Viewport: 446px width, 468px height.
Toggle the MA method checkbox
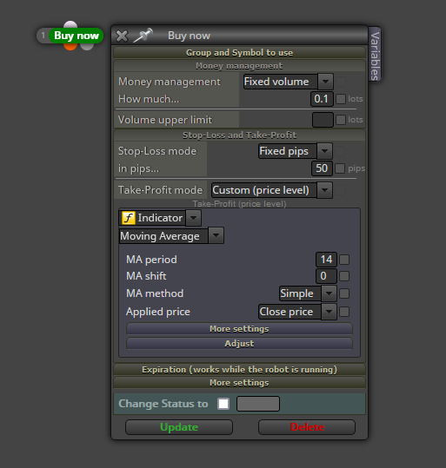(x=344, y=293)
